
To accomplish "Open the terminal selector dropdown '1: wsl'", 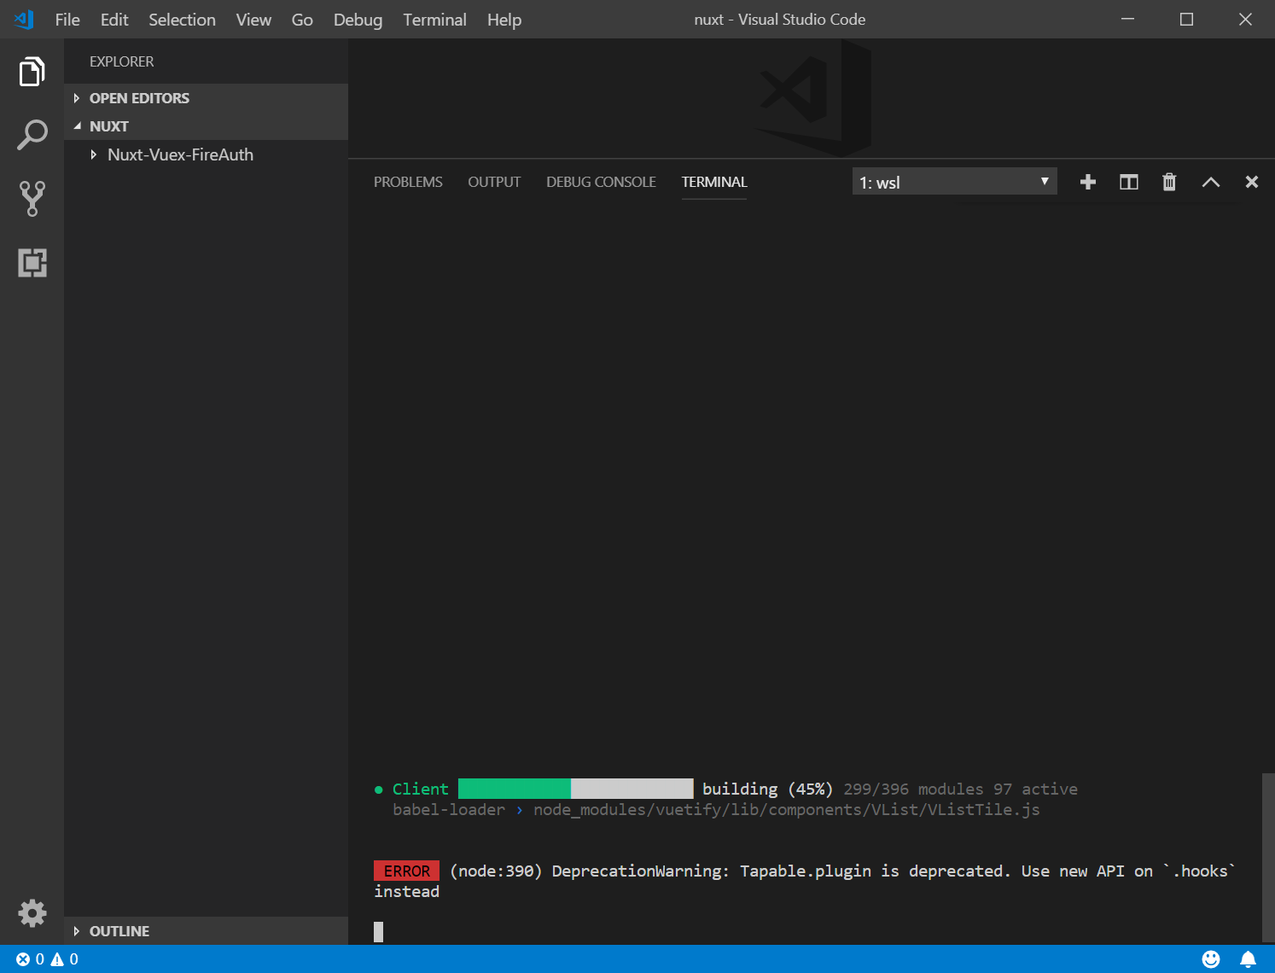I will coord(954,182).
